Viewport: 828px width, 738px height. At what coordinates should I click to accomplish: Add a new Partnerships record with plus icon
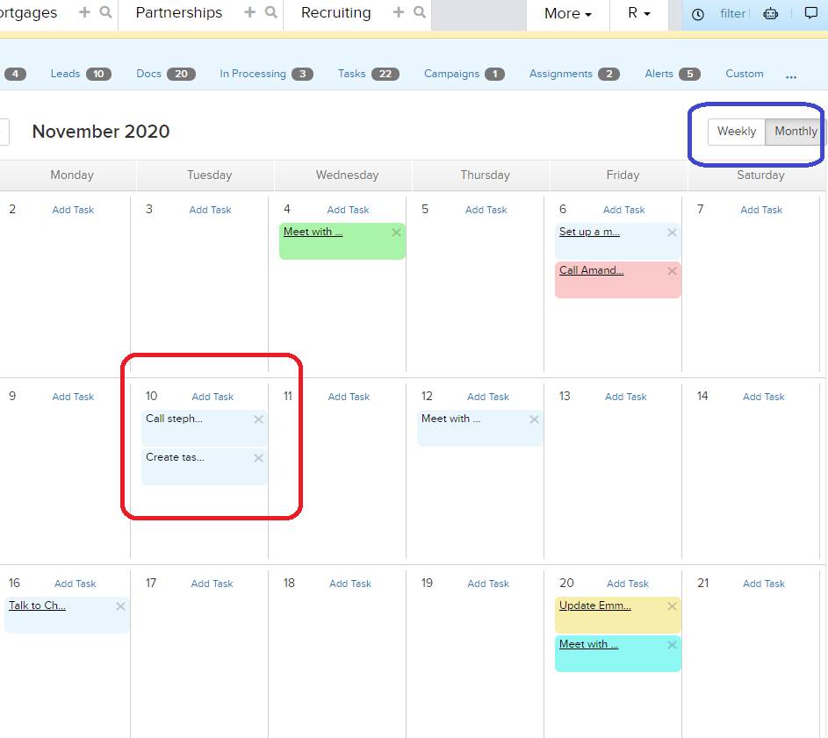point(249,12)
